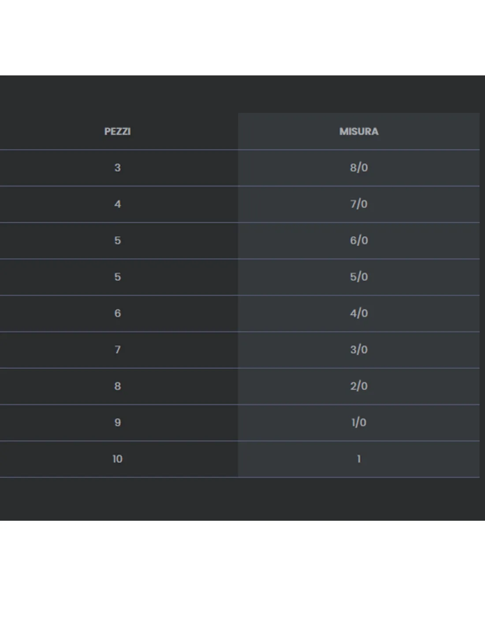Click the MISURA column header
The height and width of the screenshot is (627, 485).
359,131
